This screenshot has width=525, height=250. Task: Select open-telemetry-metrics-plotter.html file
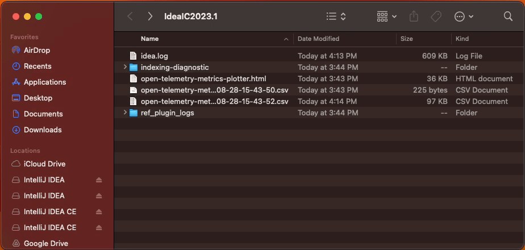tap(203, 78)
